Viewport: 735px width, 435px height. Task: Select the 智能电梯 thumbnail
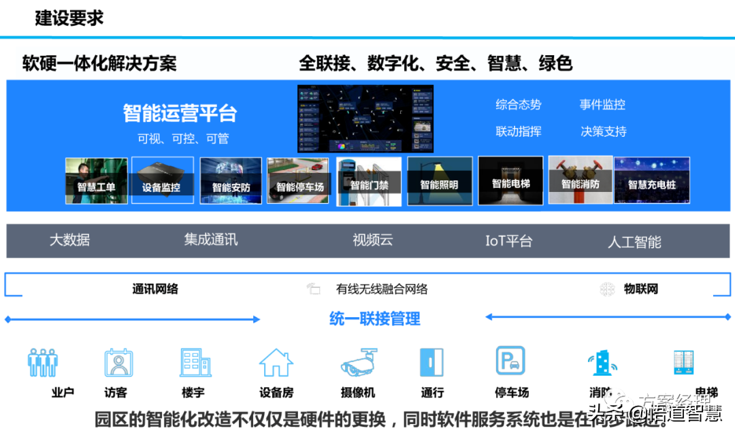tap(510, 181)
